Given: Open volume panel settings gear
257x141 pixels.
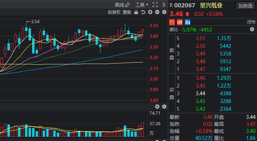Looking at the screenshot, I should (x=164, y=107).
